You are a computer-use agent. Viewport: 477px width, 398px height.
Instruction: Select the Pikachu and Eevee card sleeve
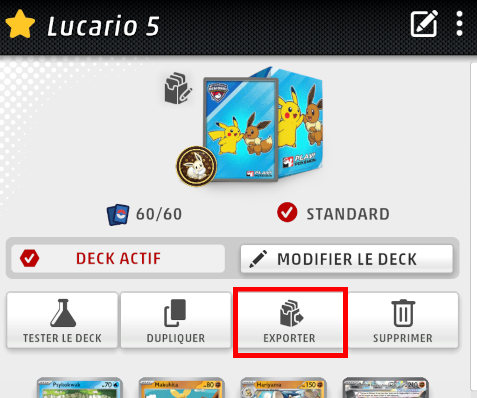pyautogui.click(x=241, y=130)
